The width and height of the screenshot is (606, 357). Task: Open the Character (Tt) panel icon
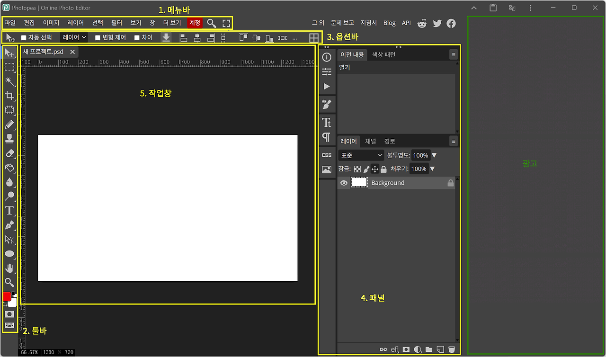coord(327,123)
